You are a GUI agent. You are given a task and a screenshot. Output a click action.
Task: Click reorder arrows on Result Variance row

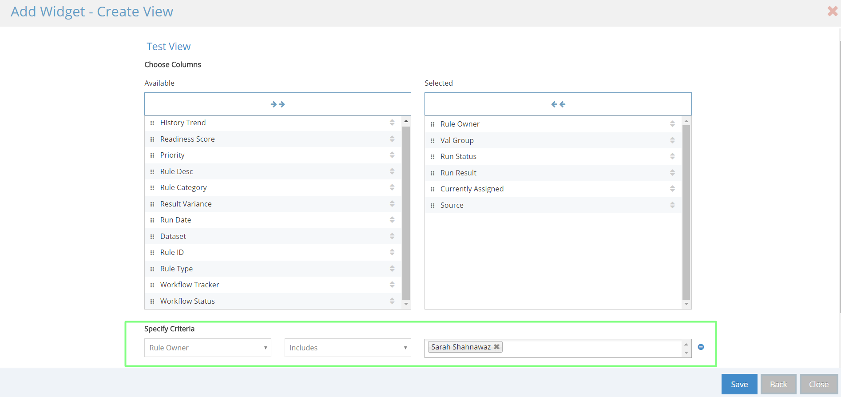392,204
